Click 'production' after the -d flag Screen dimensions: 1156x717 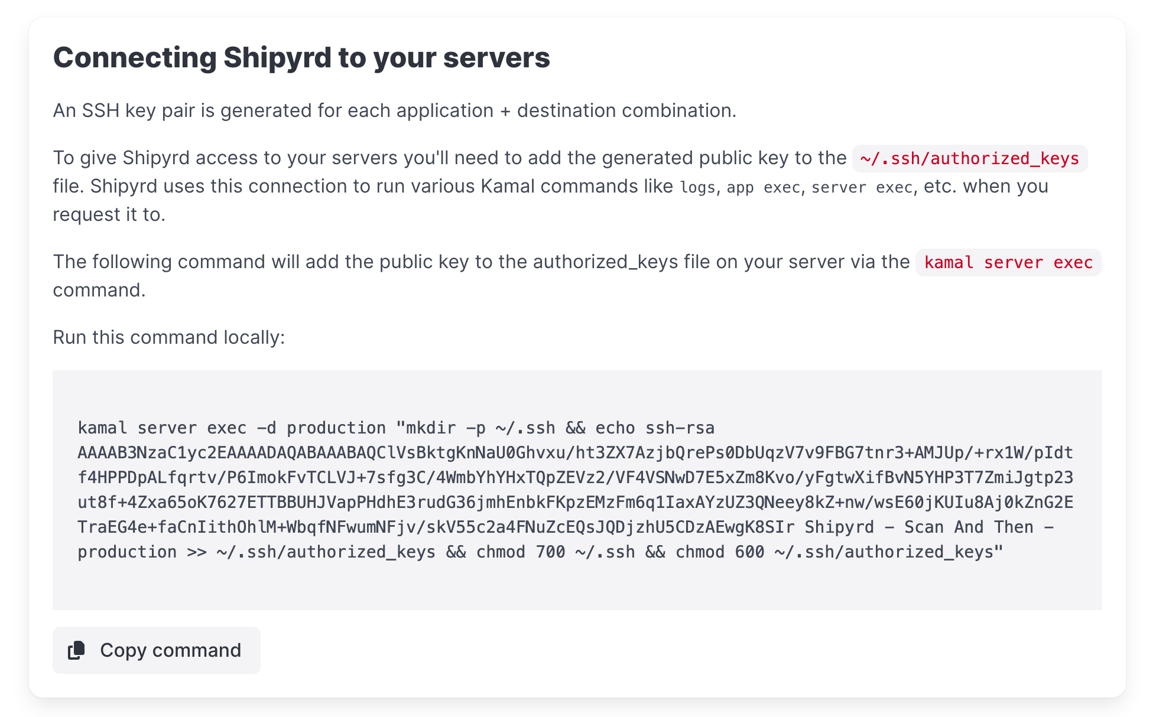click(336, 428)
